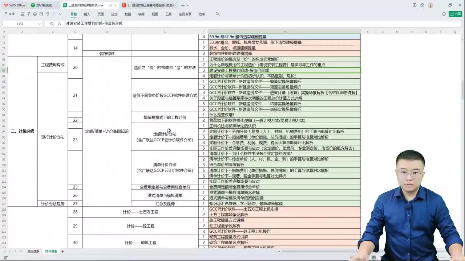The width and height of the screenshot is (465, 261).
Task: Click the cube skin icon in title bar
Action: (422, 5)
